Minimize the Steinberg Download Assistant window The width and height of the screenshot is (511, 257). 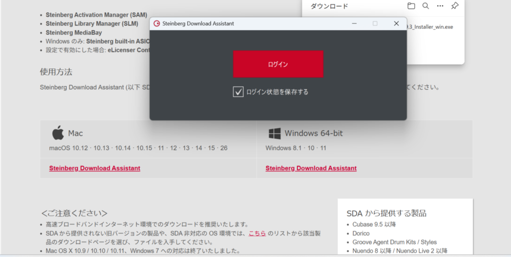coord(354,23)
